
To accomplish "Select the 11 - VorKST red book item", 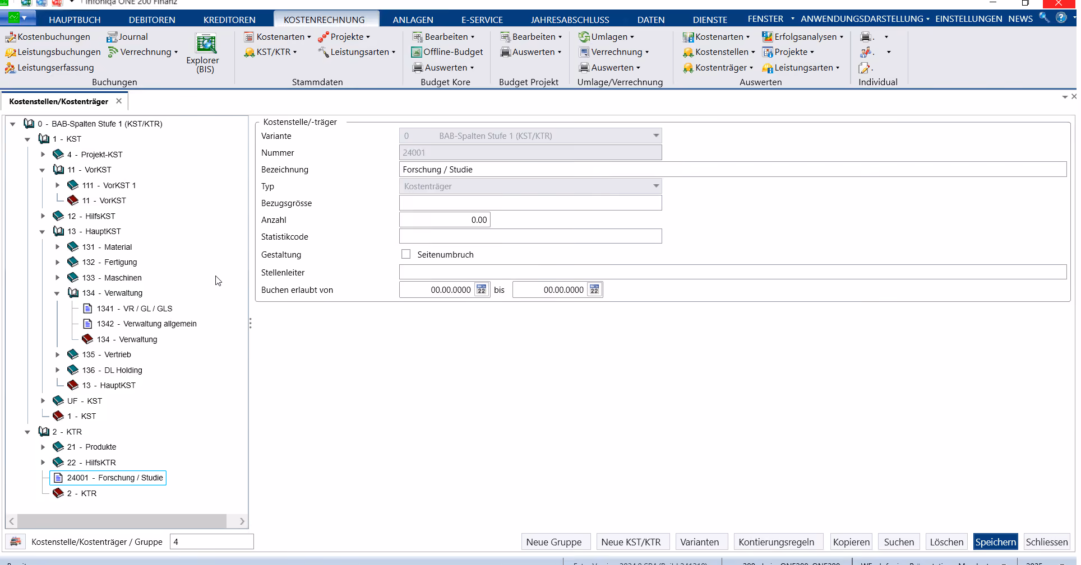I will [96, 200].
